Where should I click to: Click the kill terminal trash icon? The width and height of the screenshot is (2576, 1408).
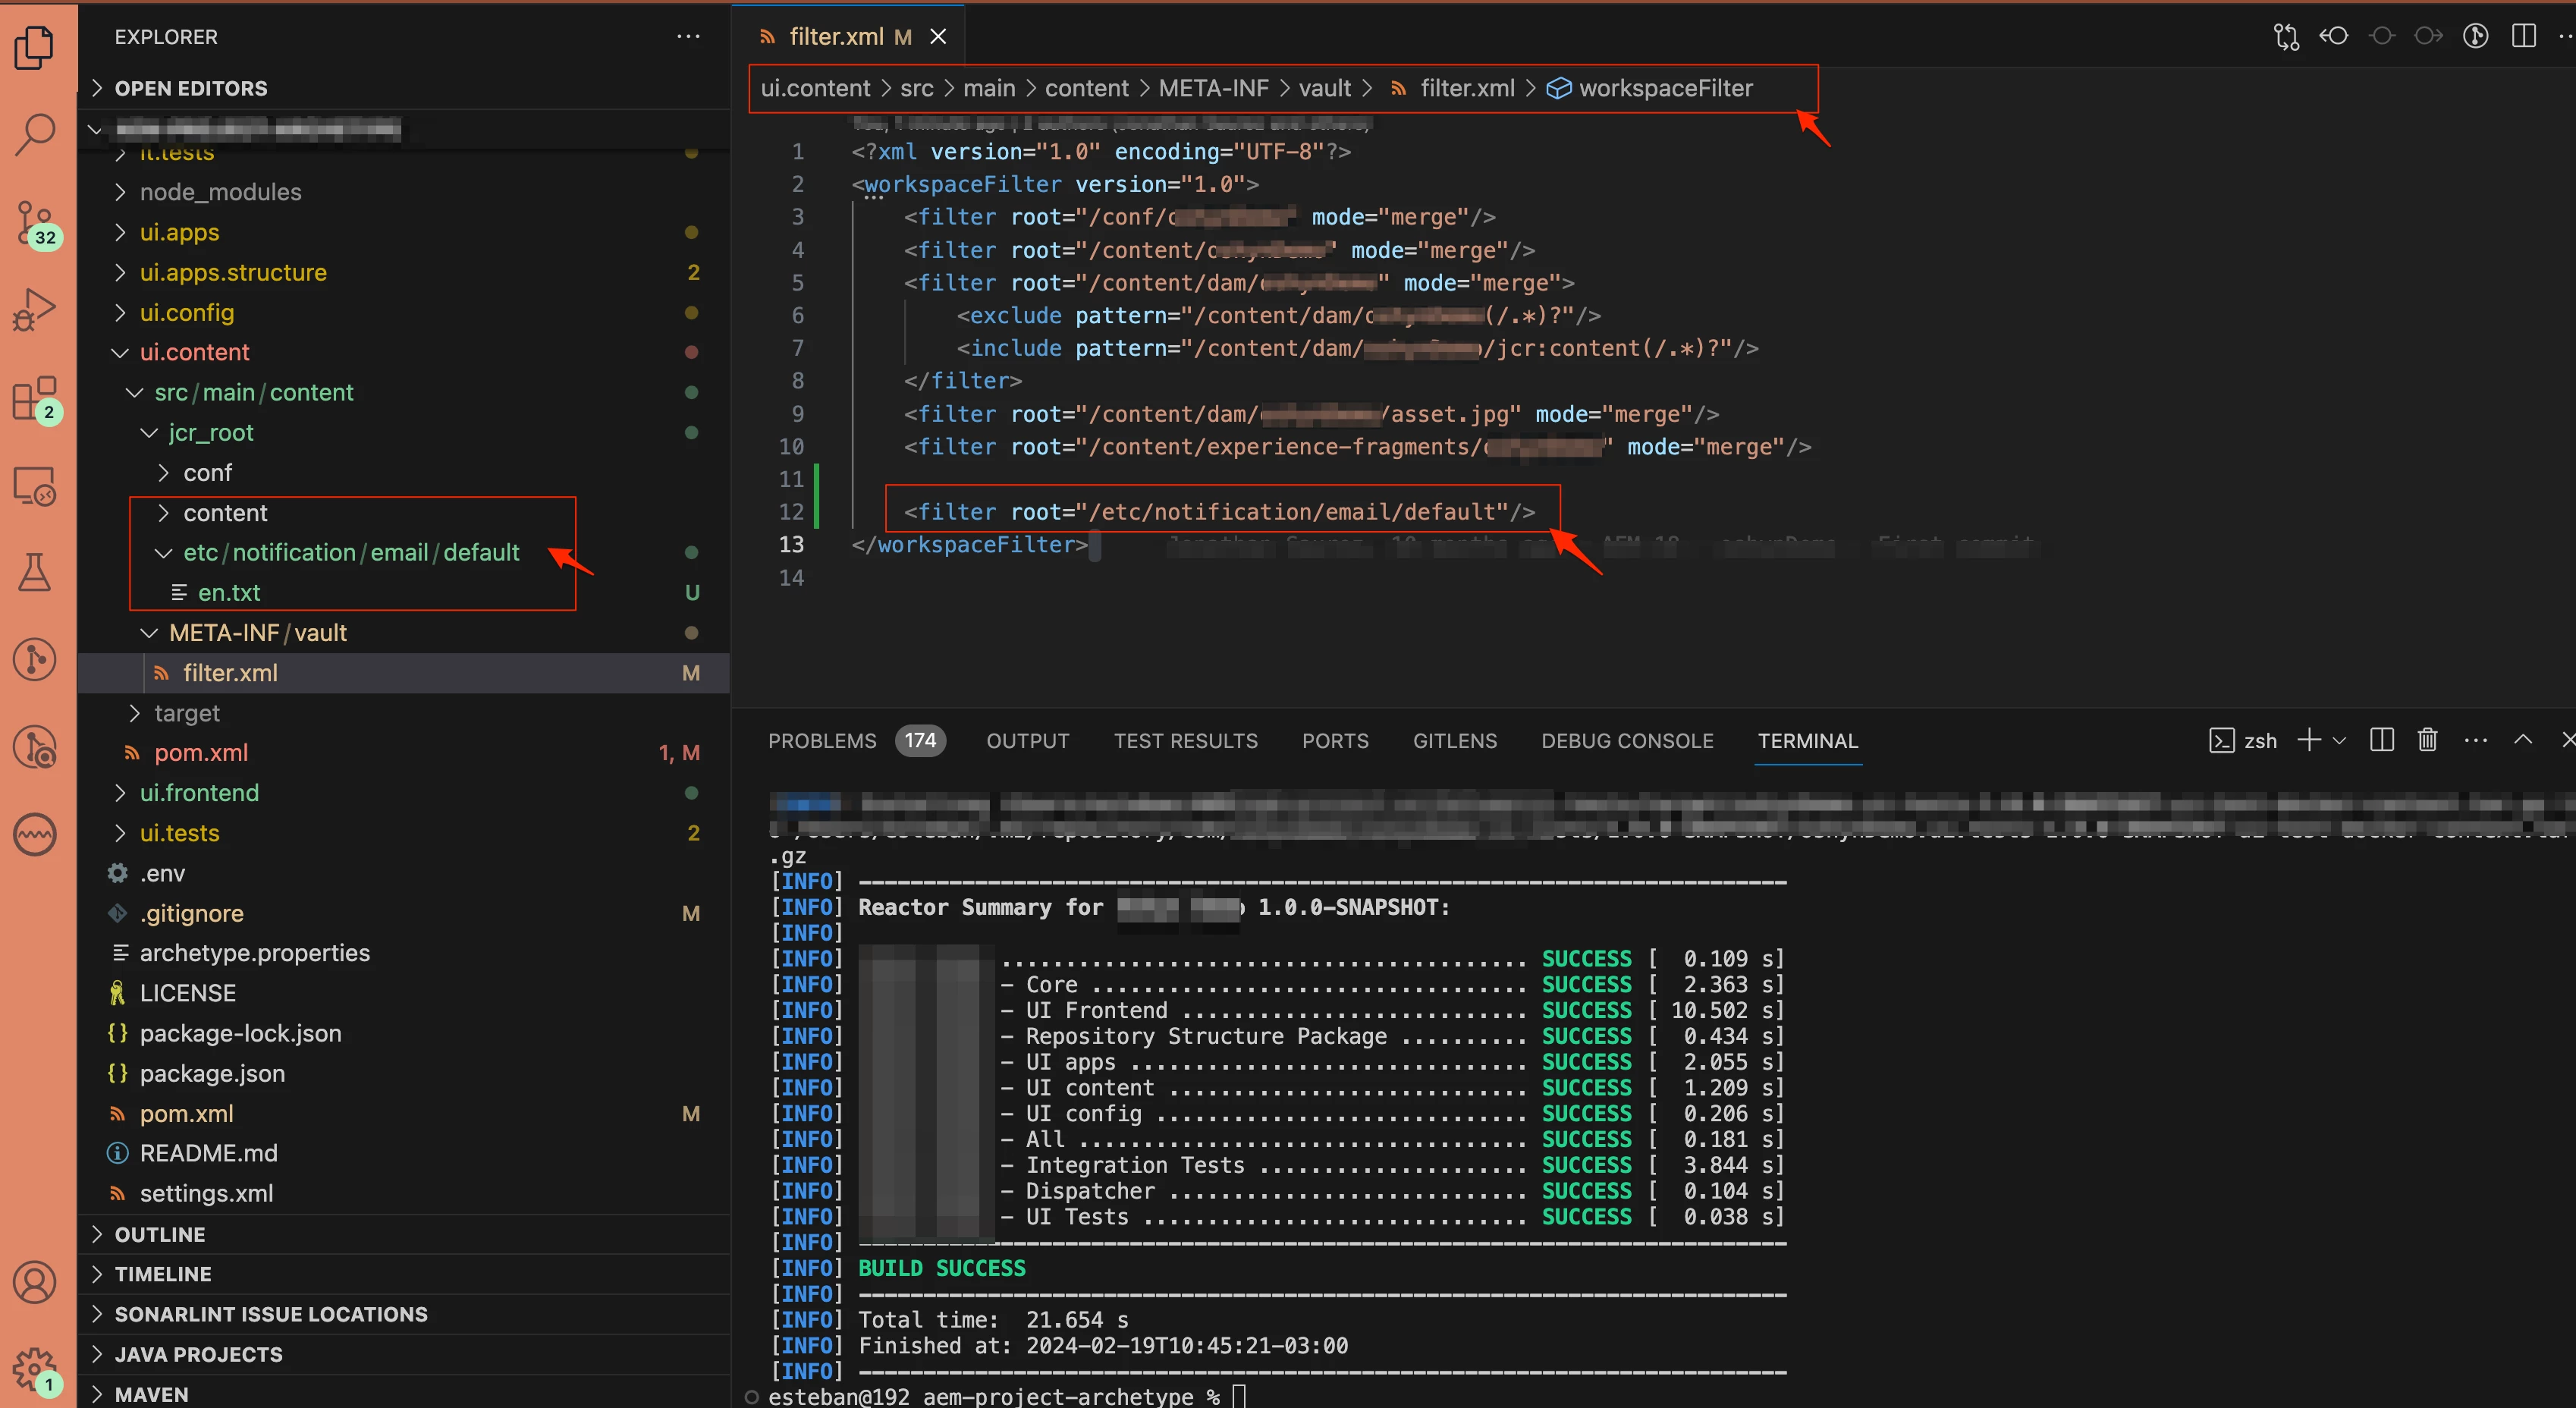(2427, 740)
